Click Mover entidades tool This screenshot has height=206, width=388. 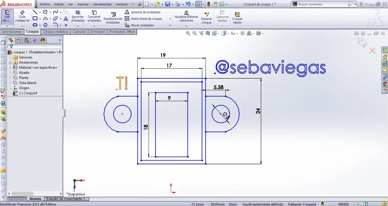tap(139, 25)
